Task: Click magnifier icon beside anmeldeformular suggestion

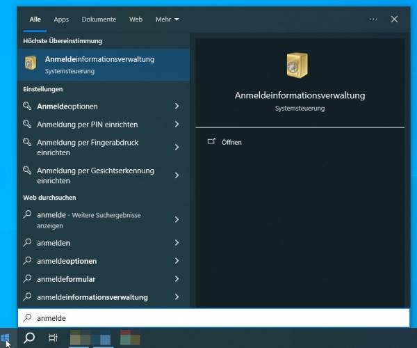Action: [x=27, y=279]
